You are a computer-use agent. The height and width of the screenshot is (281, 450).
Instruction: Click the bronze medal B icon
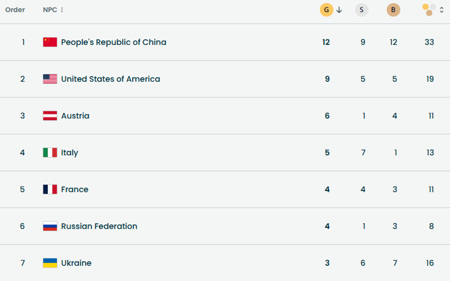point(393,10)
